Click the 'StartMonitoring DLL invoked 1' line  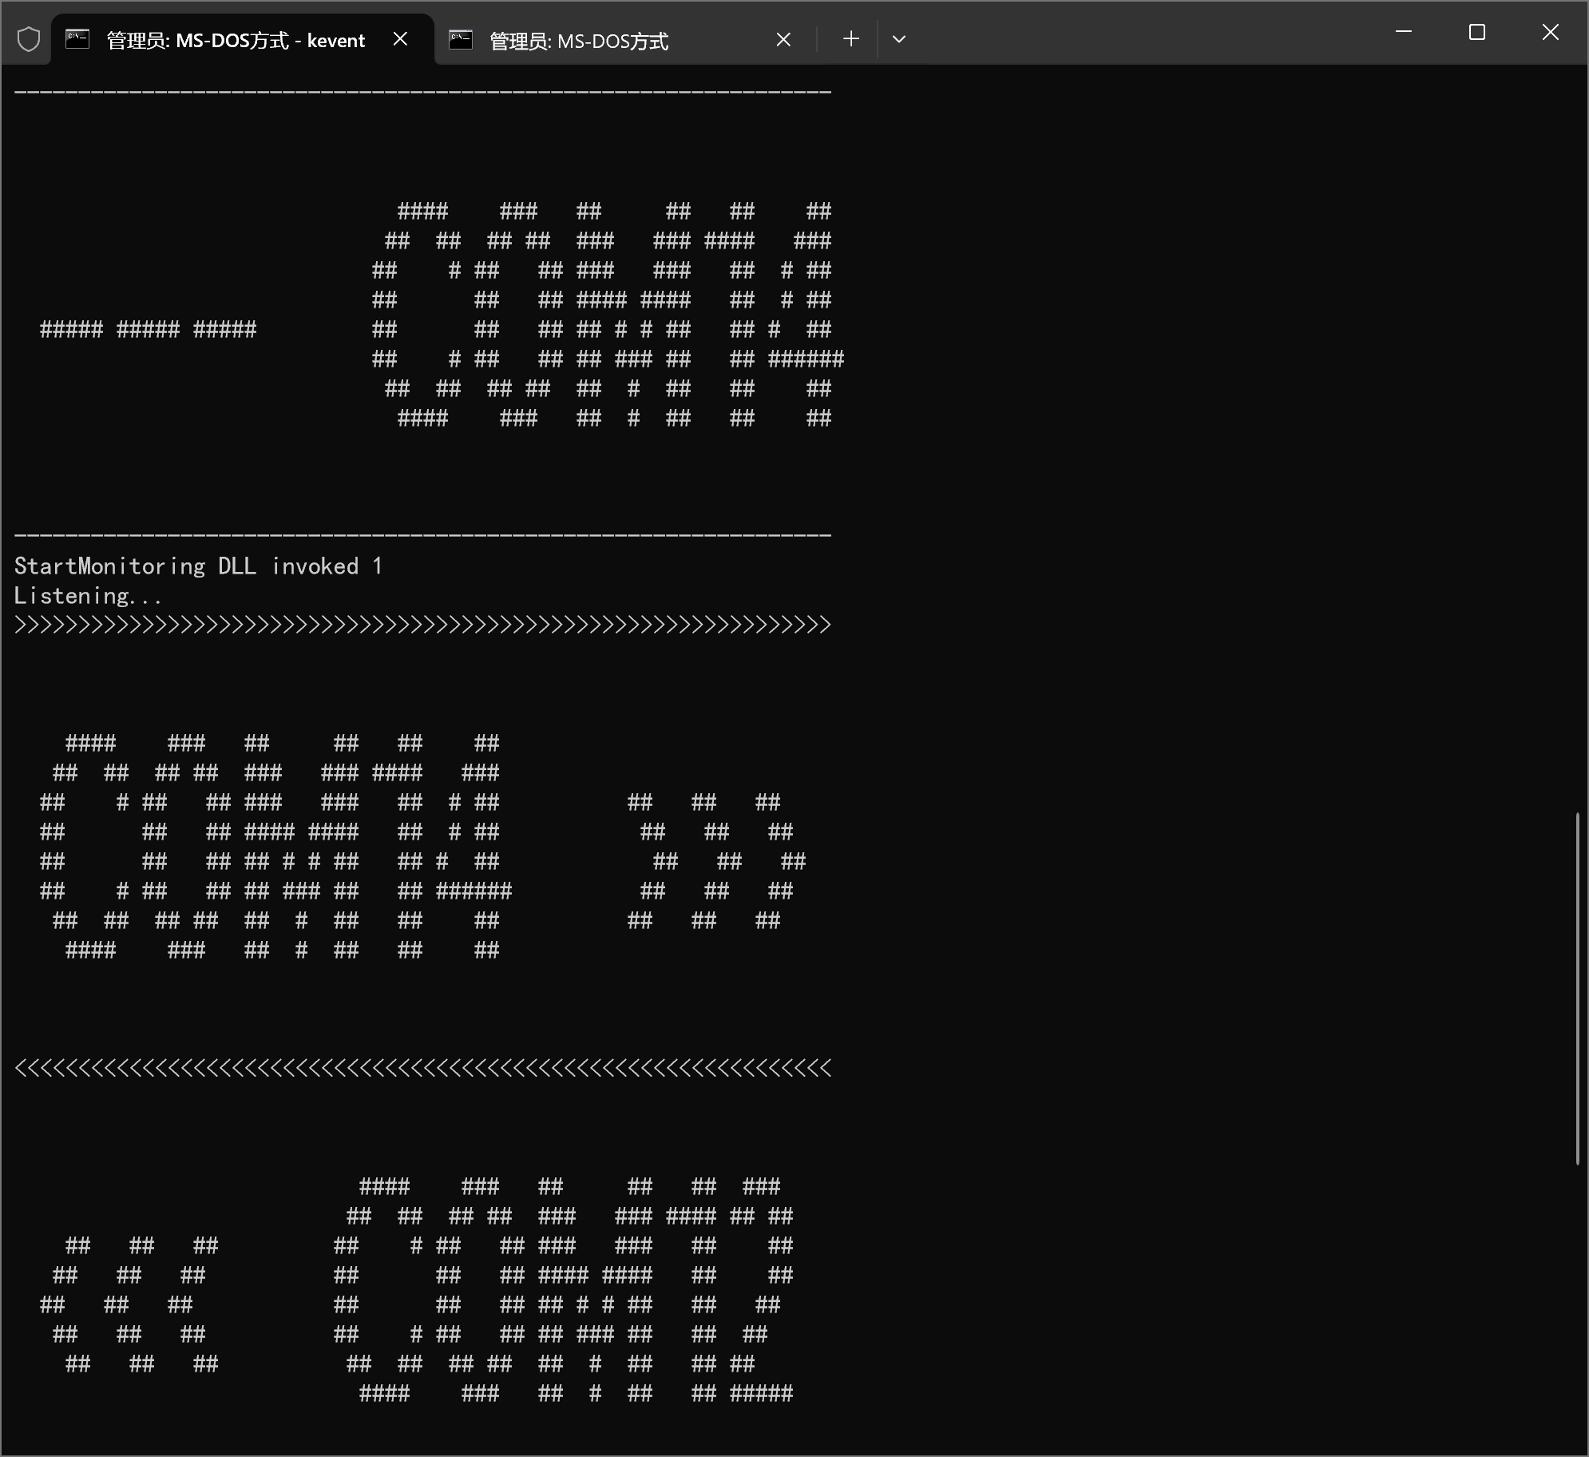[198, 566]
